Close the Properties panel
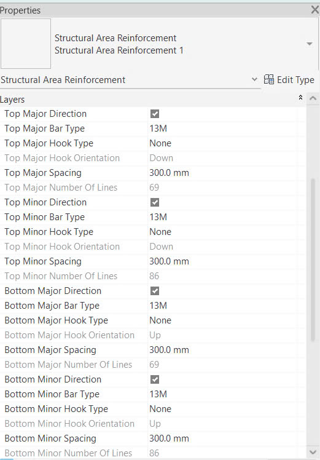Viewport: 320px width, 460px height. (315, 10)
